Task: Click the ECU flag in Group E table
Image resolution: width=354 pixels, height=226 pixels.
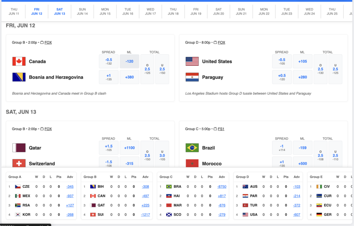Action: click(319, 205)
